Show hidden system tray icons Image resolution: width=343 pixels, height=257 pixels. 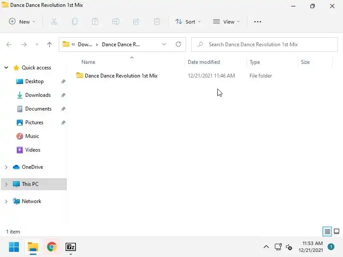266,247
